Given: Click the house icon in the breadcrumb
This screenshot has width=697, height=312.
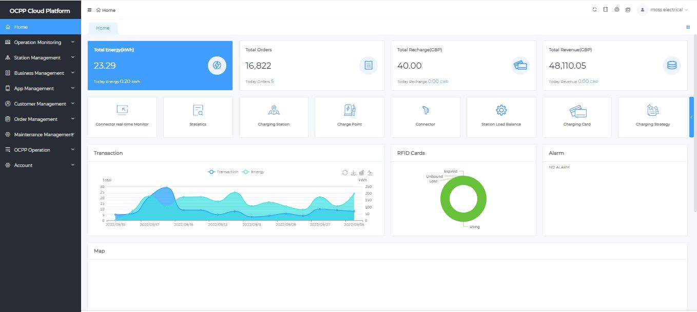Looking at the screenshot, I should click(98, 10).
